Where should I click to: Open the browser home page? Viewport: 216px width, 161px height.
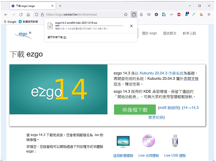28,14
